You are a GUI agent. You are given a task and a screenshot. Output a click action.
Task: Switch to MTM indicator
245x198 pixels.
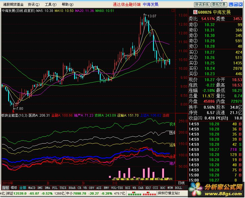click(x=170, y=188)
